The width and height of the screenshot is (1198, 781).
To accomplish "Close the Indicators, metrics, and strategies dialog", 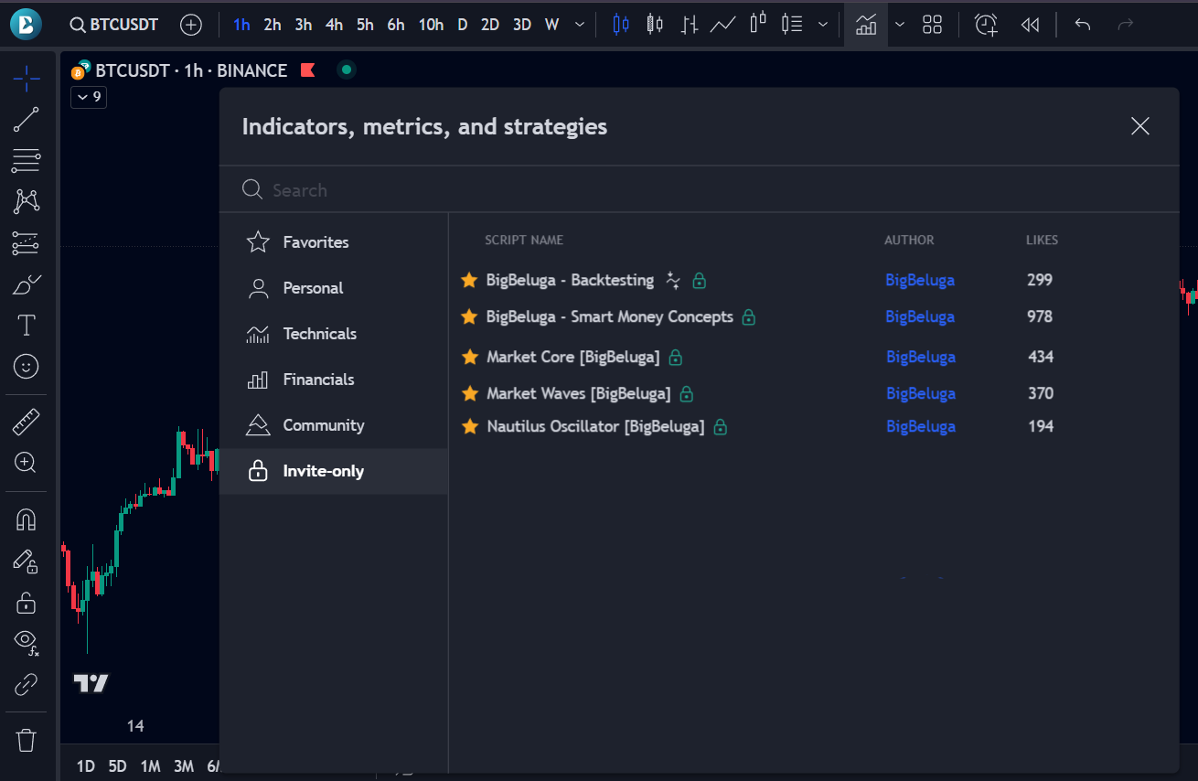I will click(1139, 126).
